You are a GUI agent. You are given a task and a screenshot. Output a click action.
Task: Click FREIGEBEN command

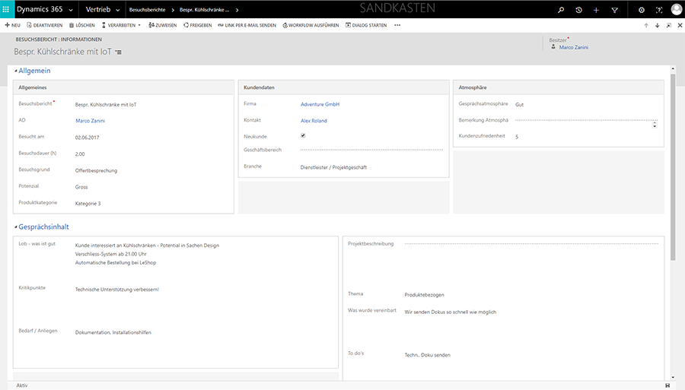(197, 25)
